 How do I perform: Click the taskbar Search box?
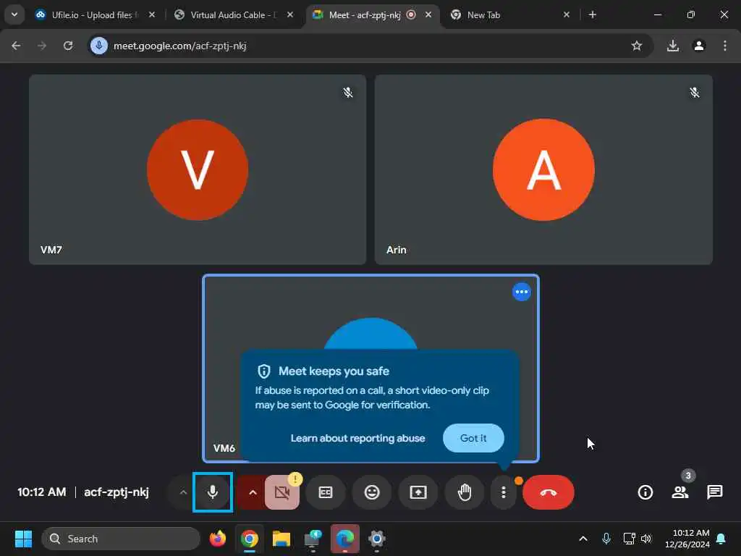pyautogui.click(x=121, y=539)
